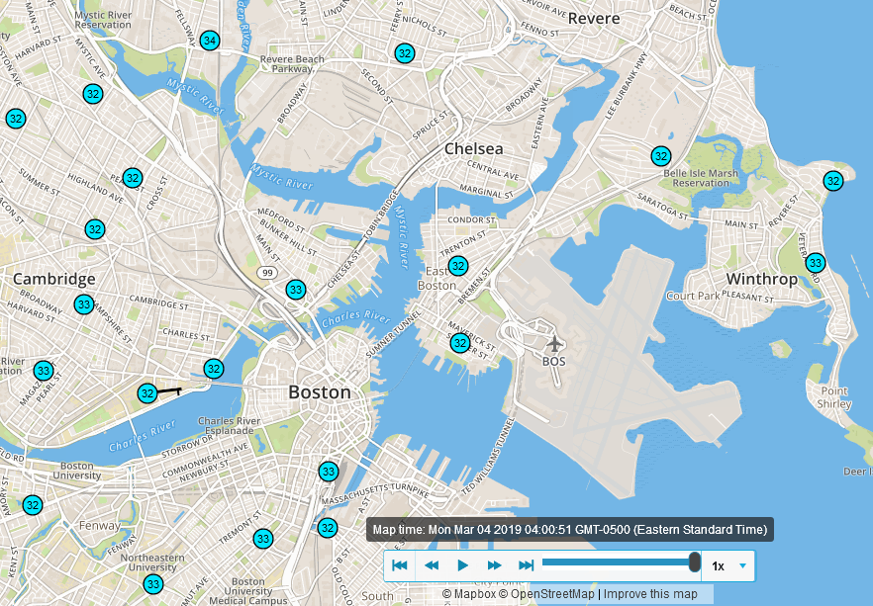Click the 33 marker near Northeastern University
The height and width of the screenshot is (606, 873).
(x=152, y=583)
